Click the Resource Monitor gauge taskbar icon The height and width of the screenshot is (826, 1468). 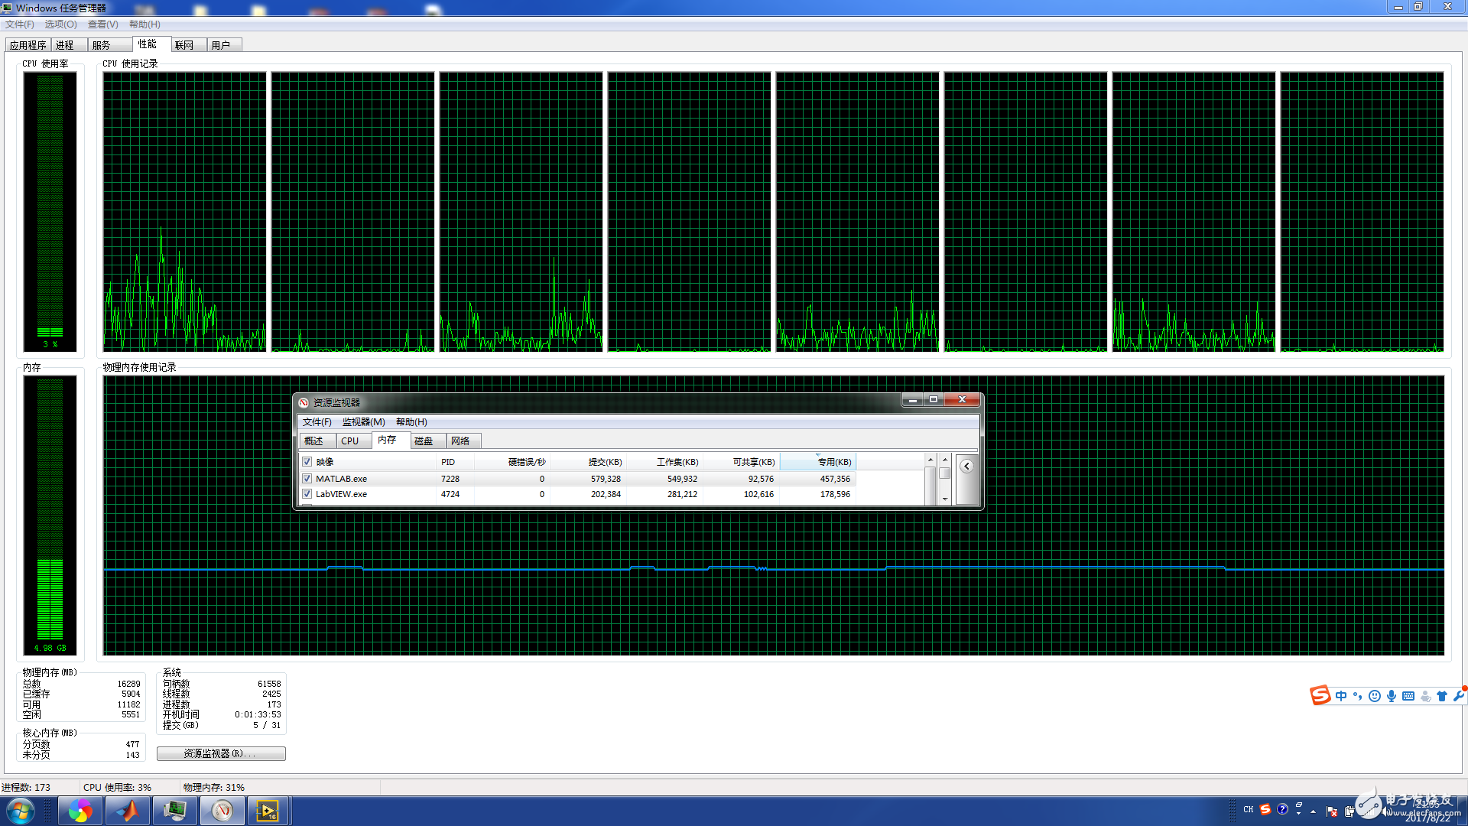pos(222,811)
